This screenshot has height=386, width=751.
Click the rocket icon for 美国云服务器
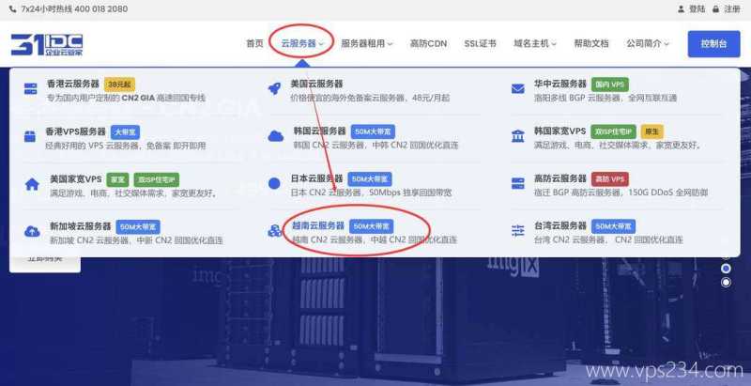(x=274, y=88)
